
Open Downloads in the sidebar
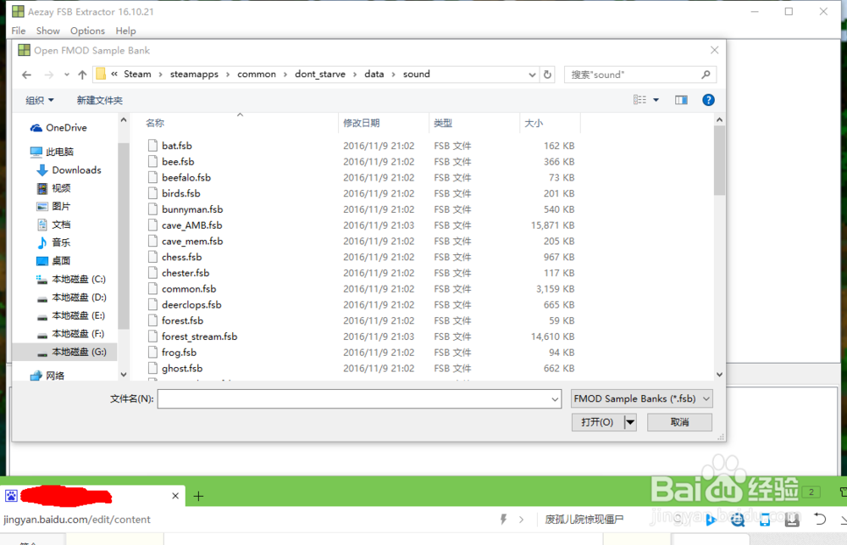[x=69, y=170]
